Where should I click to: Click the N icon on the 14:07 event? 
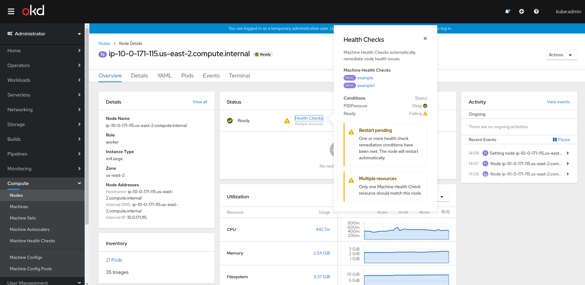tap(485, 164)
